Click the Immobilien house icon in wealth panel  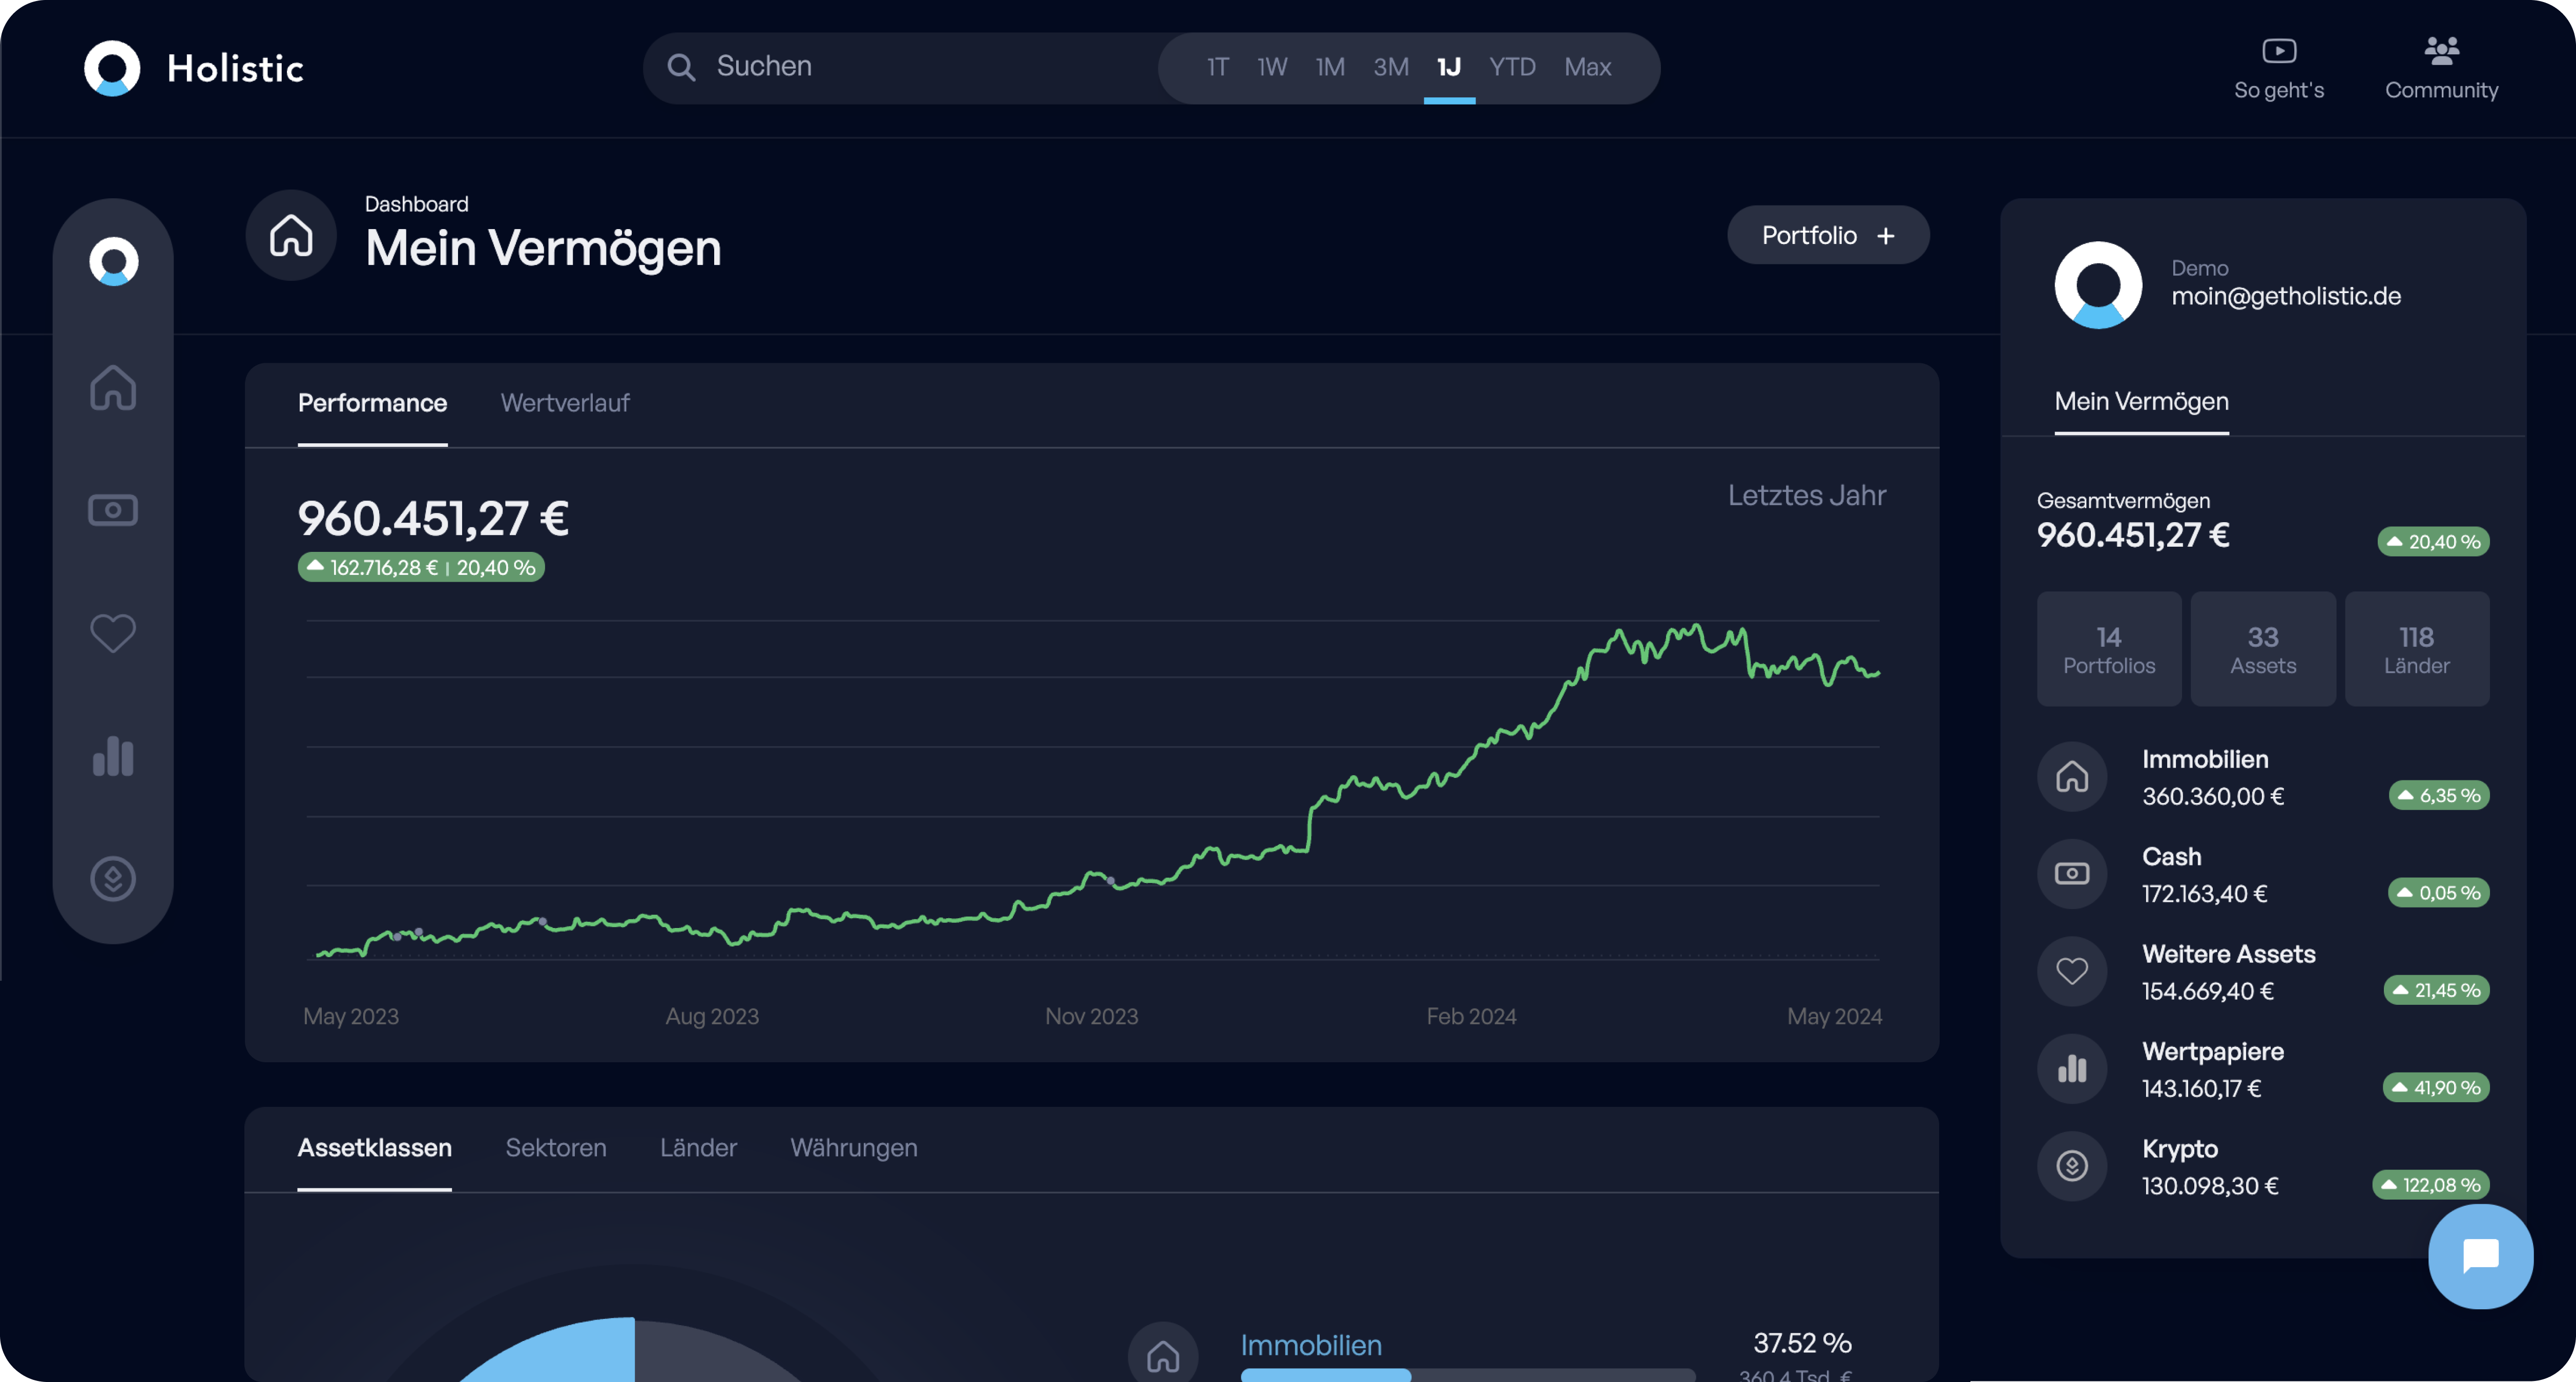tap(2072, 776)
